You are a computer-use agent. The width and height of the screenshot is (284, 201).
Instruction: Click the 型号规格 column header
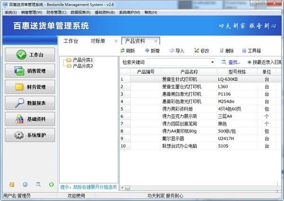pos(237,72)
